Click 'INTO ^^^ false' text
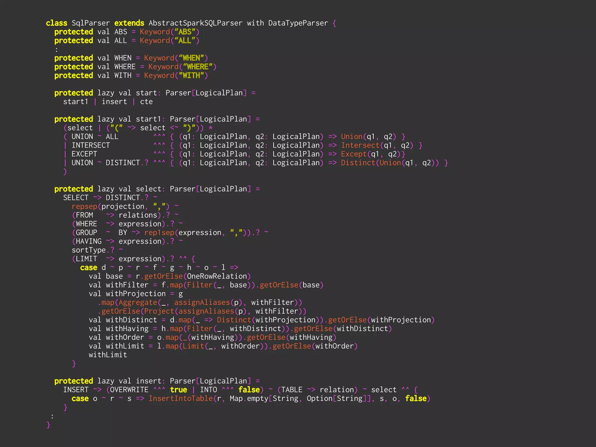Viewport: 596px width, 447px height. point(230,390)
